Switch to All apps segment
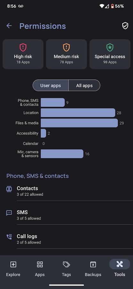The width and height of the screenshot is (133, 289). (x=84, y=85)
